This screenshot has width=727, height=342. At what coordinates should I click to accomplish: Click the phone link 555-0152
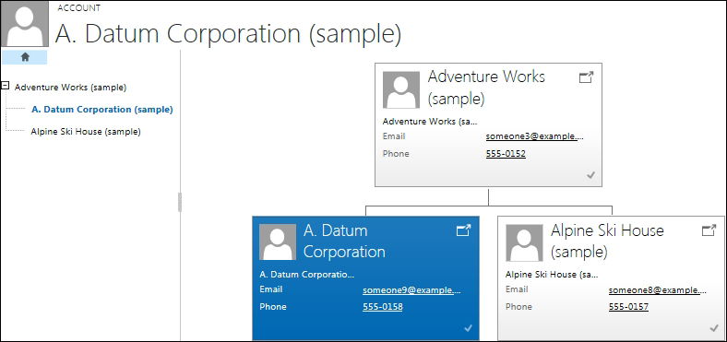point(506,154)
